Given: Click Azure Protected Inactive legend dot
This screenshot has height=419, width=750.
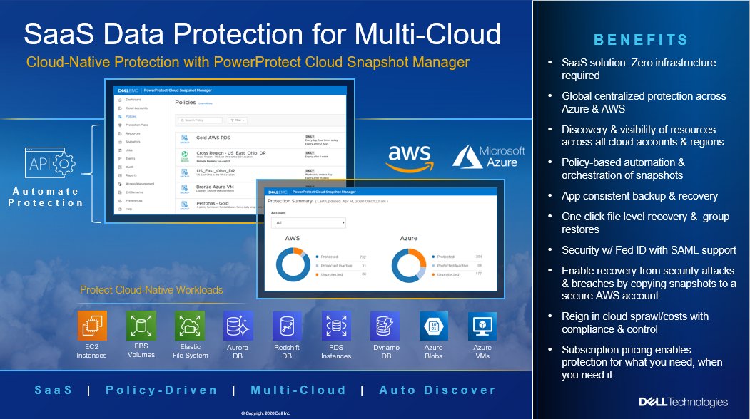Looking at the screenshot, I should point(433,266).
